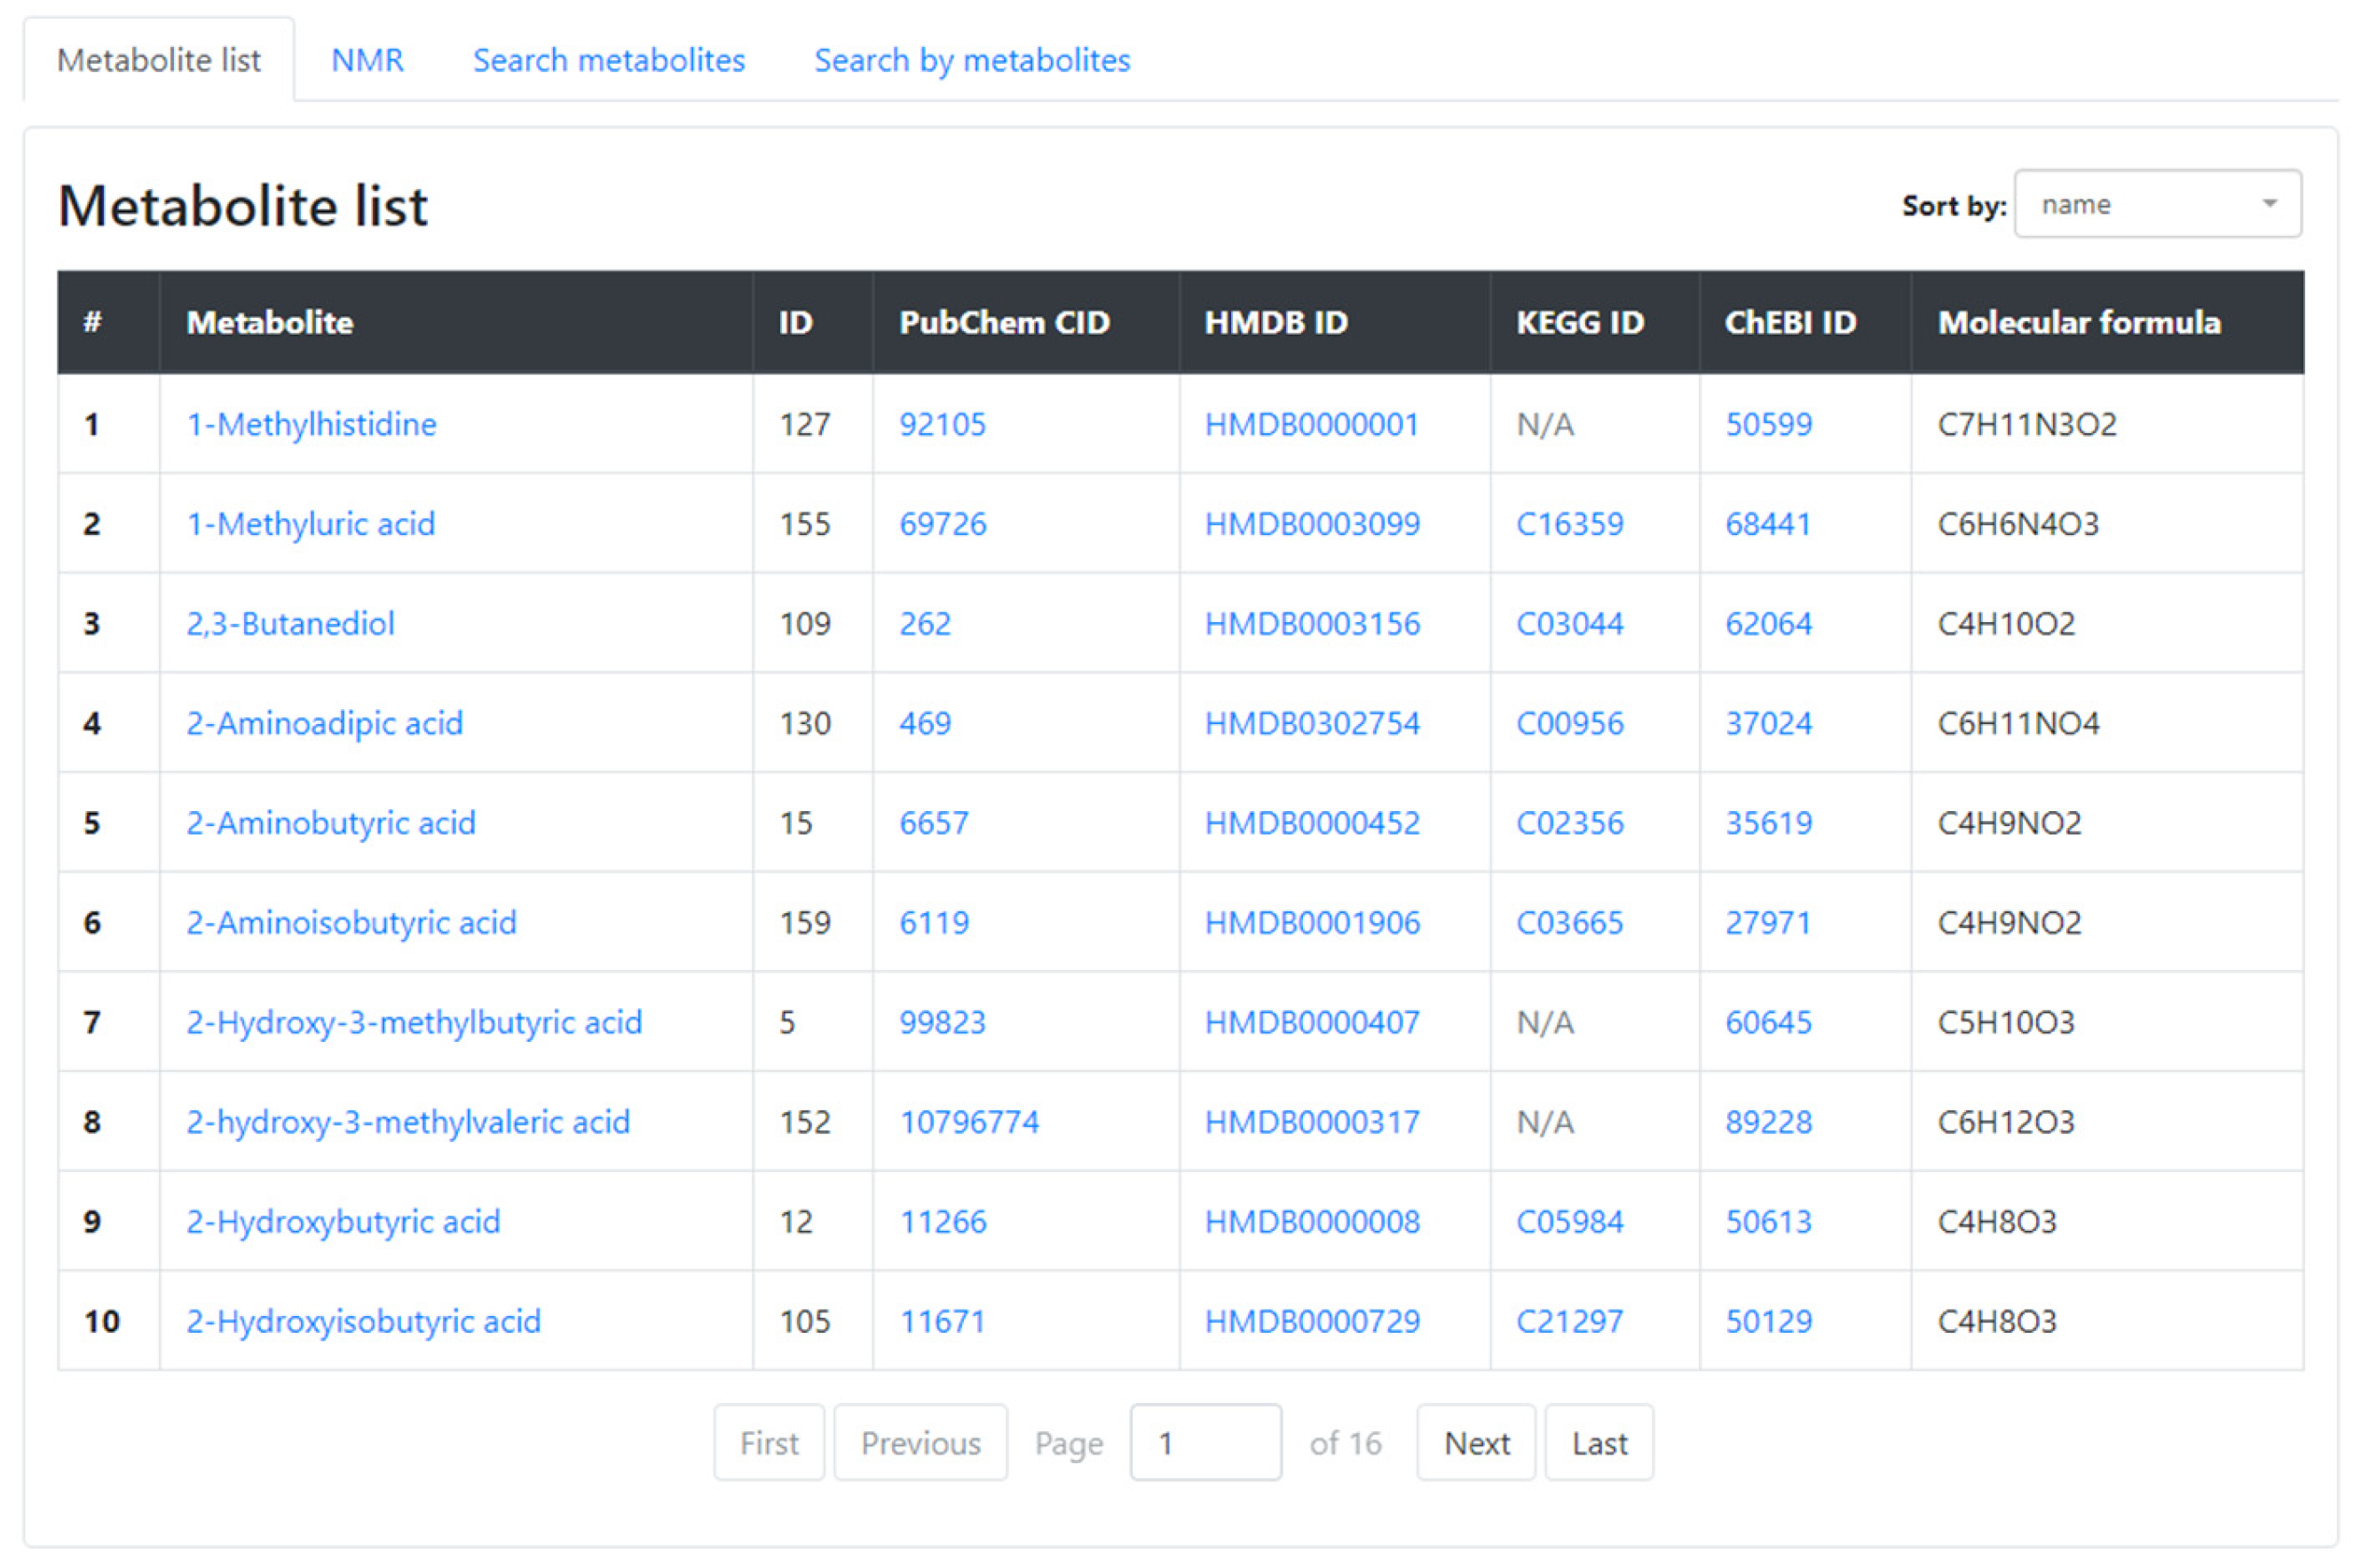Open the 2-Hydroxybutyric acid link
Screen dimensions: 2361x1568
click(x=344, y=1222)
